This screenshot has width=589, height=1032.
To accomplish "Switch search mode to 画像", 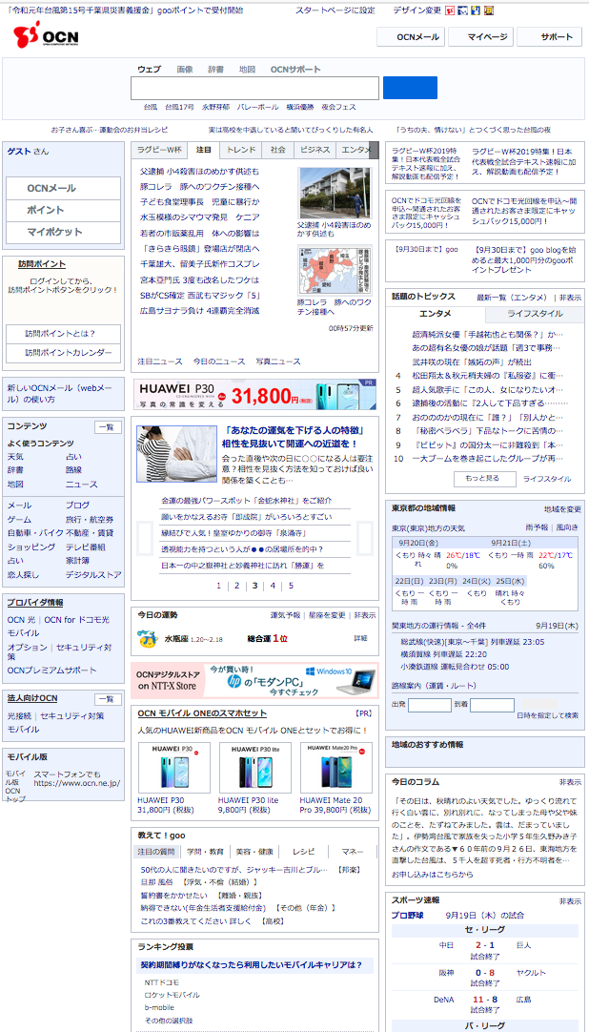I will [185, 69].
